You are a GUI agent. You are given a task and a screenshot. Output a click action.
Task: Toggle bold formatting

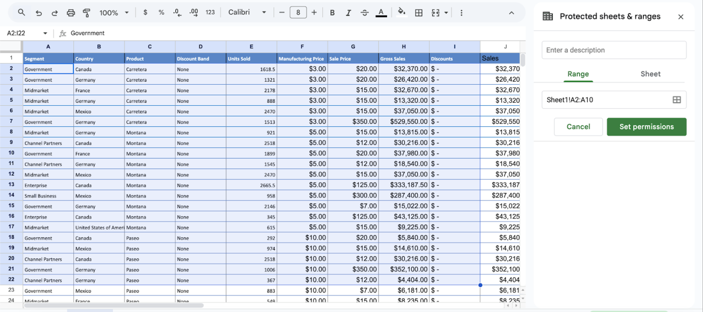[x=332, y=13]
